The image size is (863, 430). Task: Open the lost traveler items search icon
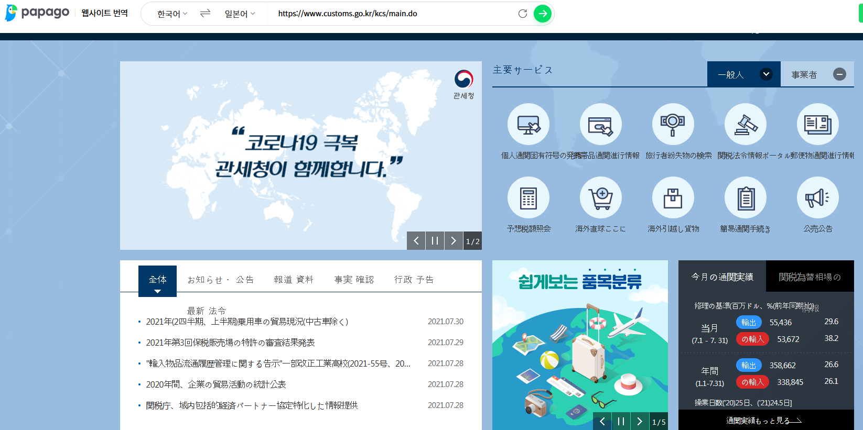pos(673,125)
